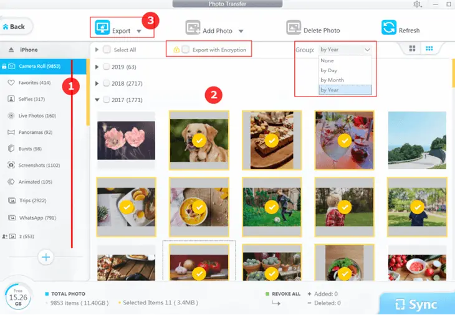Image resolution: width=455 pixels, height=315 pixels.
Task: Click the Sync button
Action: click(417, 304)
